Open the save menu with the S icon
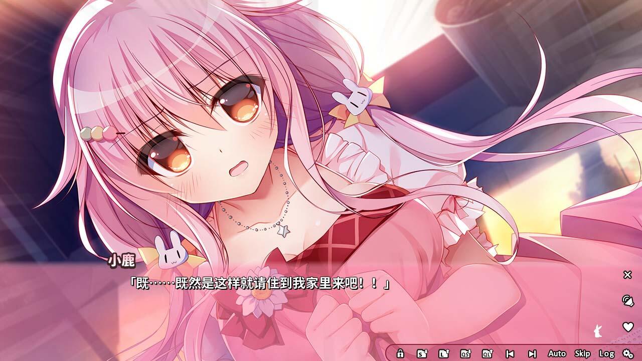Screen dimensions: 642x361 click(x=421, y=354)
